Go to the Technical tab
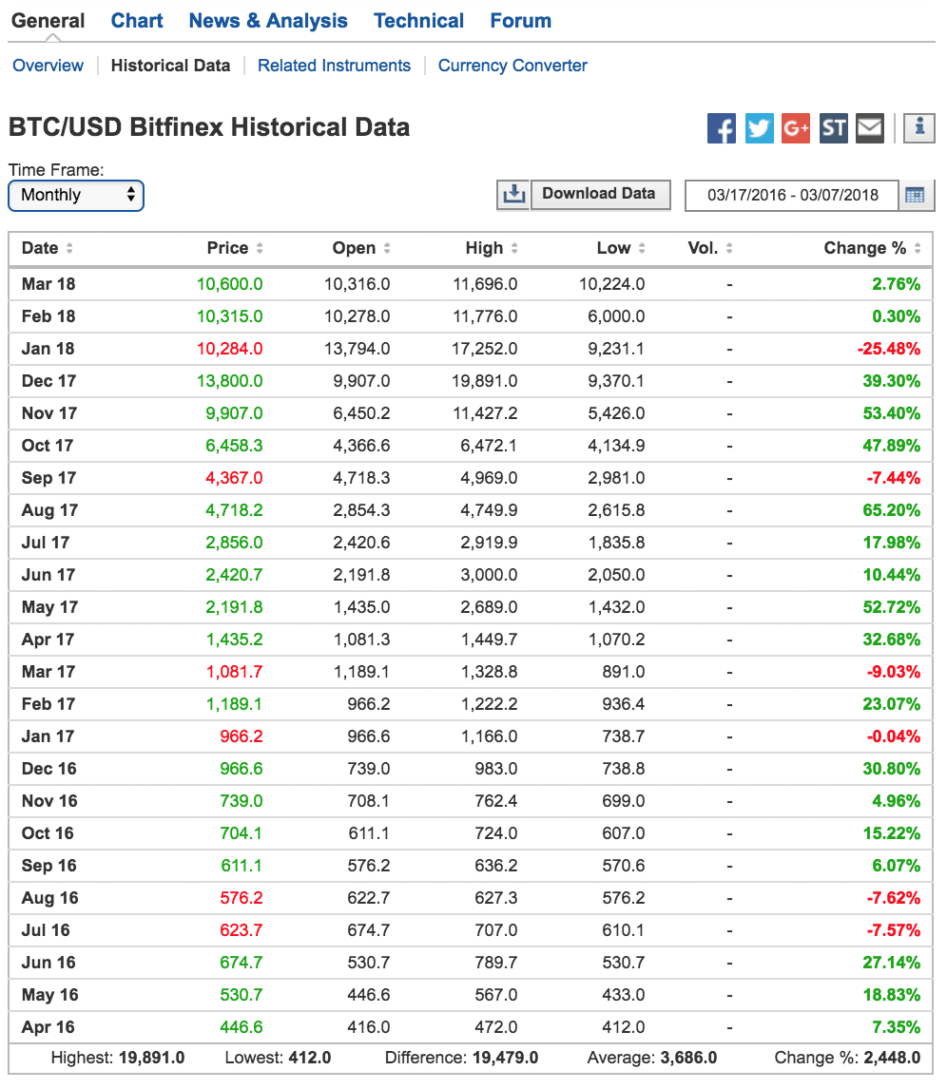The height and width of the screenshot is (1089, 947). tap(419, 21)
